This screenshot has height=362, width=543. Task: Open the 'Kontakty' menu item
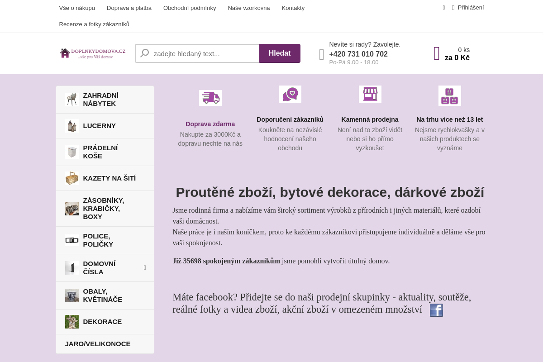[x=293, y=8]
